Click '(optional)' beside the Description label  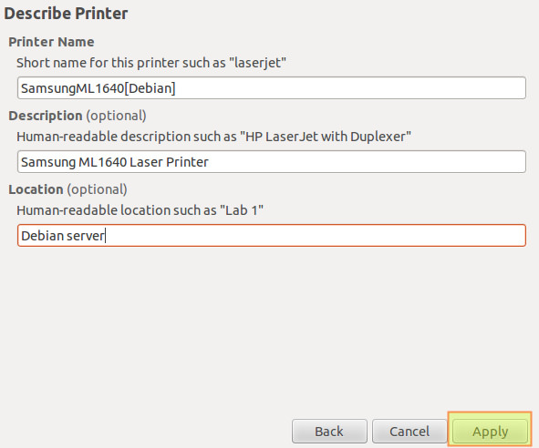(x=116, y=116)
